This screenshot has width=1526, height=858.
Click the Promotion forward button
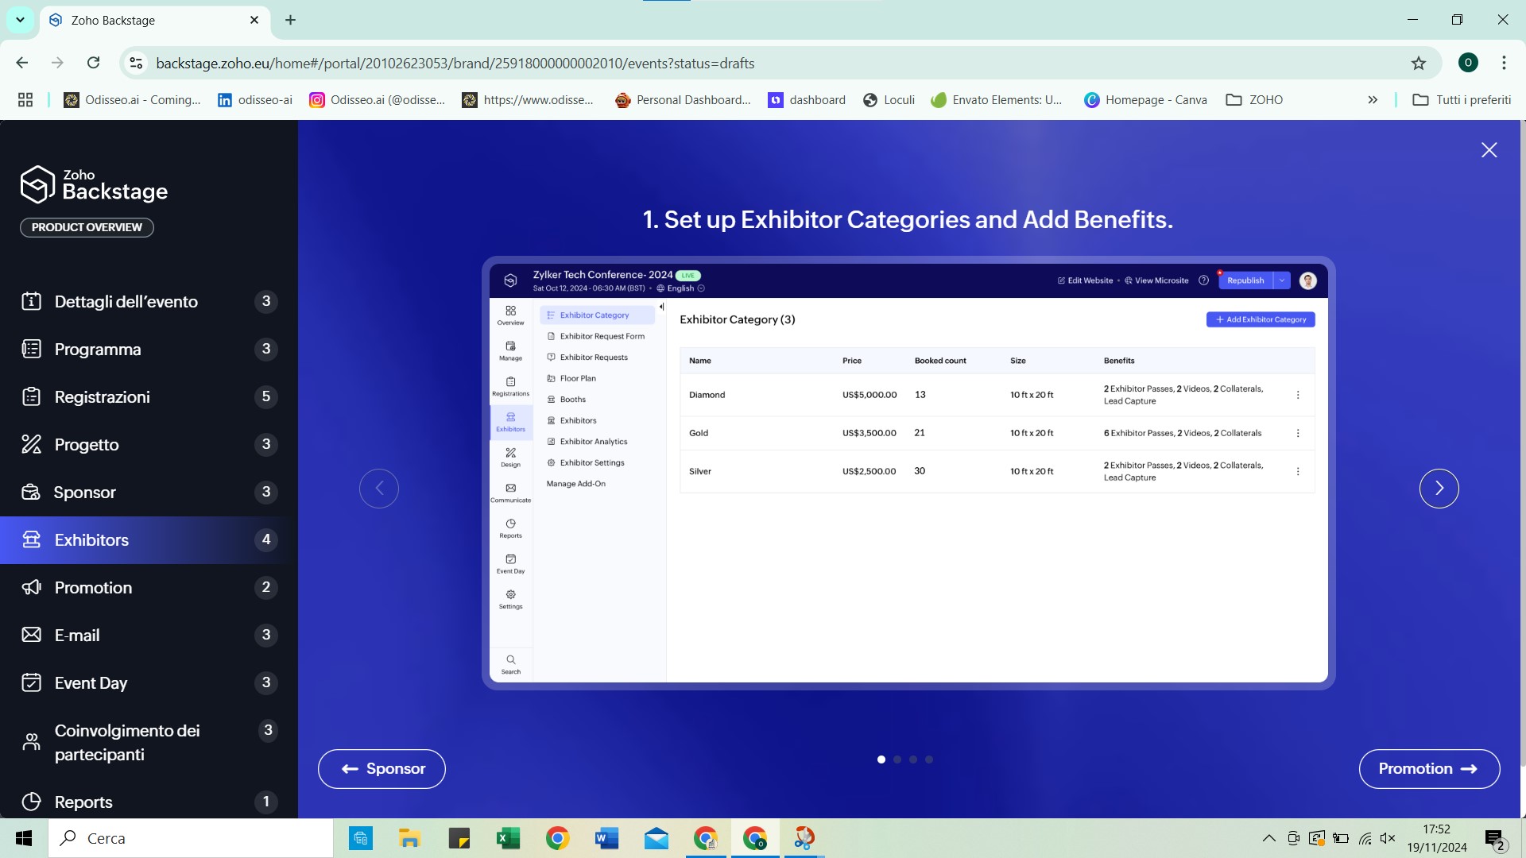1429,769
